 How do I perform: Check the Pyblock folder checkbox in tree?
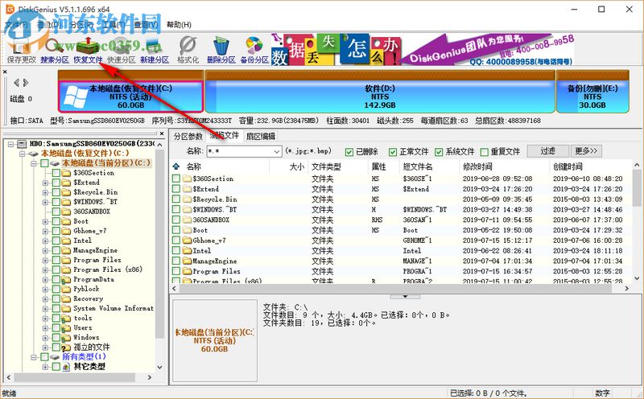coord(56,289)
